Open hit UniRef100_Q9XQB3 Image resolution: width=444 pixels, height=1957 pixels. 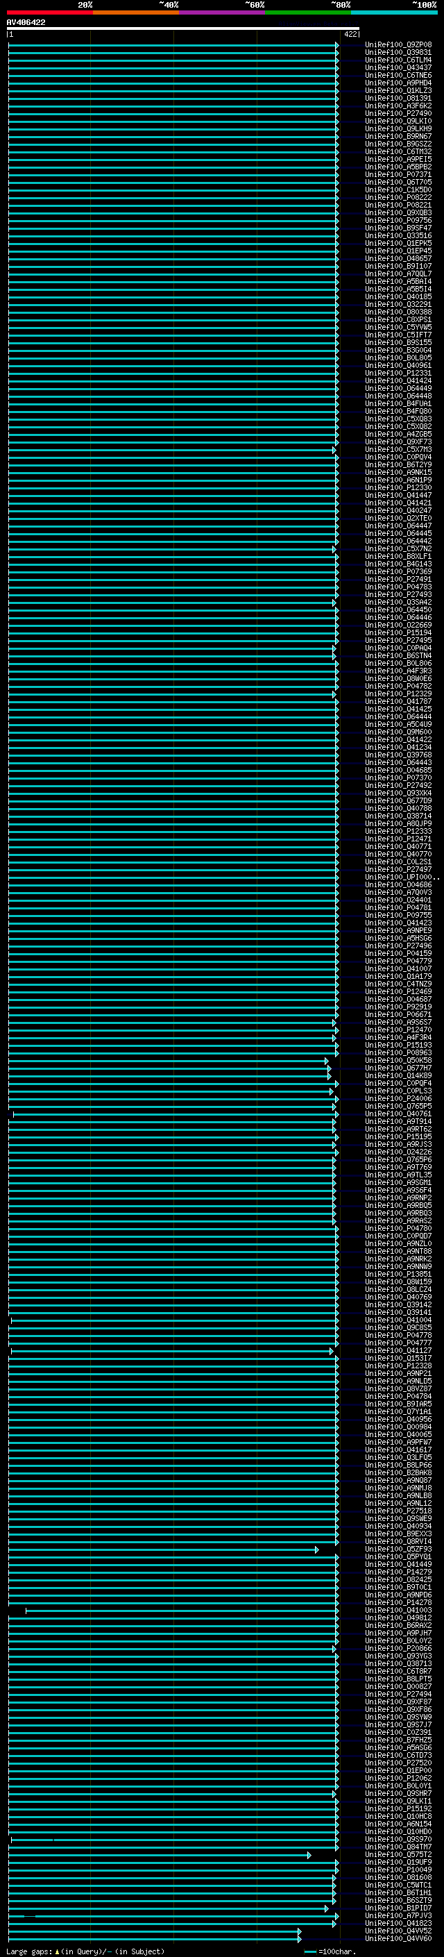click(398, 212)
